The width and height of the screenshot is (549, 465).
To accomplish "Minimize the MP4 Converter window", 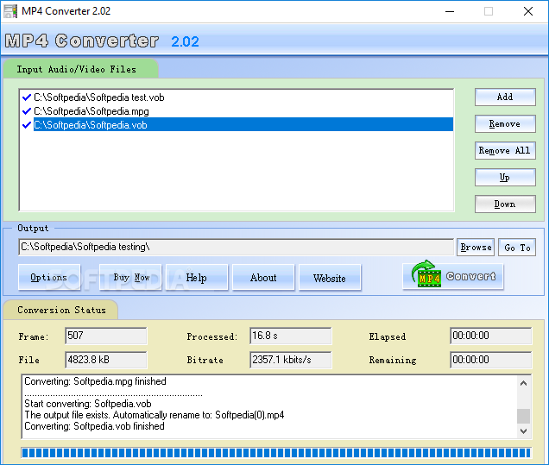I will (450, 11).
